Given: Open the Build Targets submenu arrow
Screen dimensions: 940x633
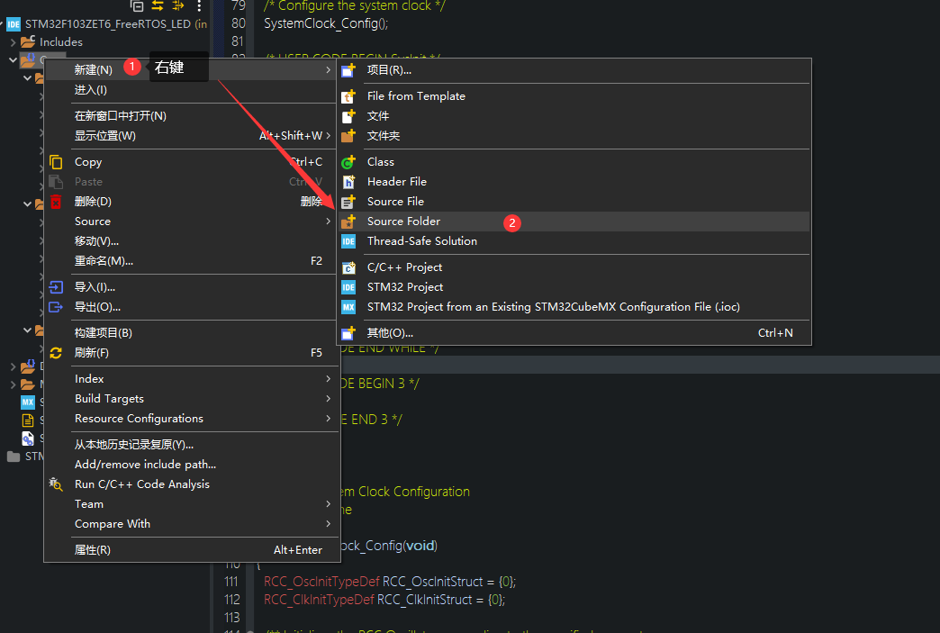Looking at the screenshot, I should coord(328,399).
